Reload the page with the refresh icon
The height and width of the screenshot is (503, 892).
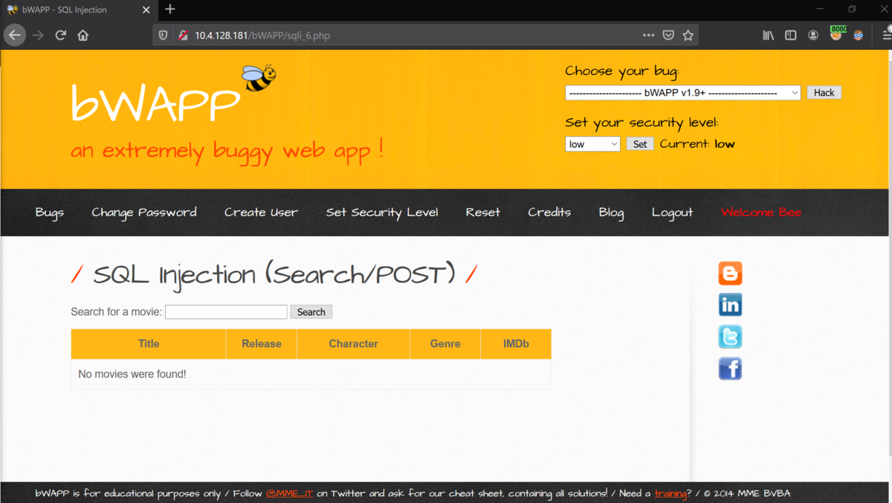coord(61,35)
